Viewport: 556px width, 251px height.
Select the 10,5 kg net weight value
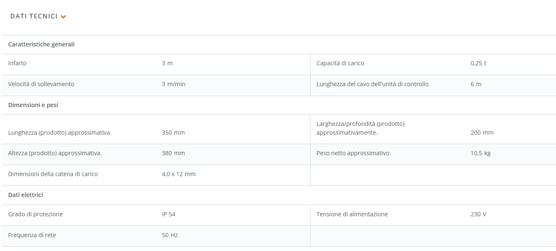[480, 153]
